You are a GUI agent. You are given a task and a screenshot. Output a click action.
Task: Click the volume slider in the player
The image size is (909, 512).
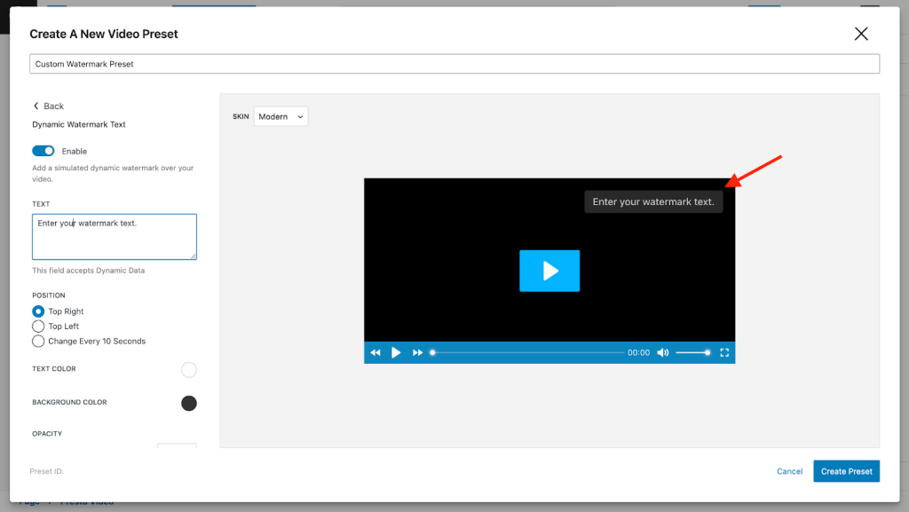(x=692, y=353)
